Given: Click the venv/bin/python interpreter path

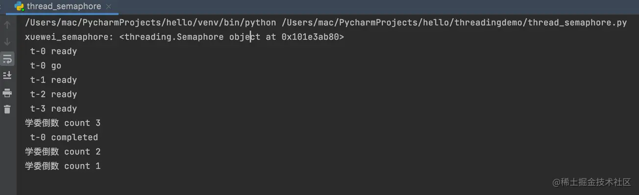Looking at the screenshot, I should tap(150, 22).
